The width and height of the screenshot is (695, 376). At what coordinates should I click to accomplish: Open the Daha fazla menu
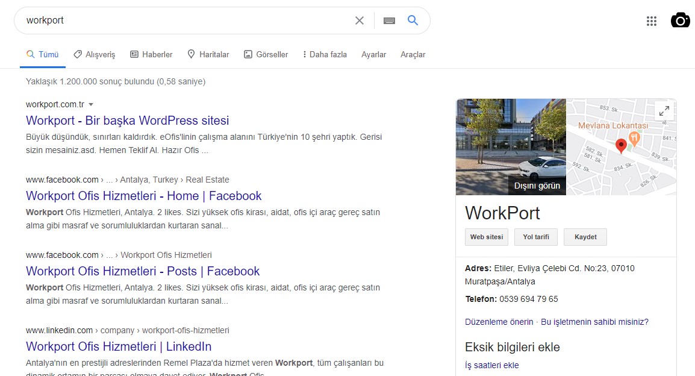tap(325, 55)
